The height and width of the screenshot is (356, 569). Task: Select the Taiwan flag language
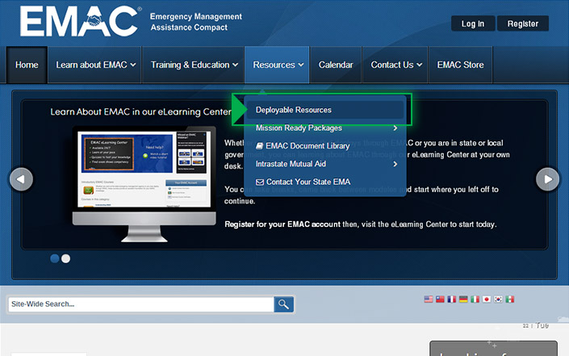click(440, 299)
